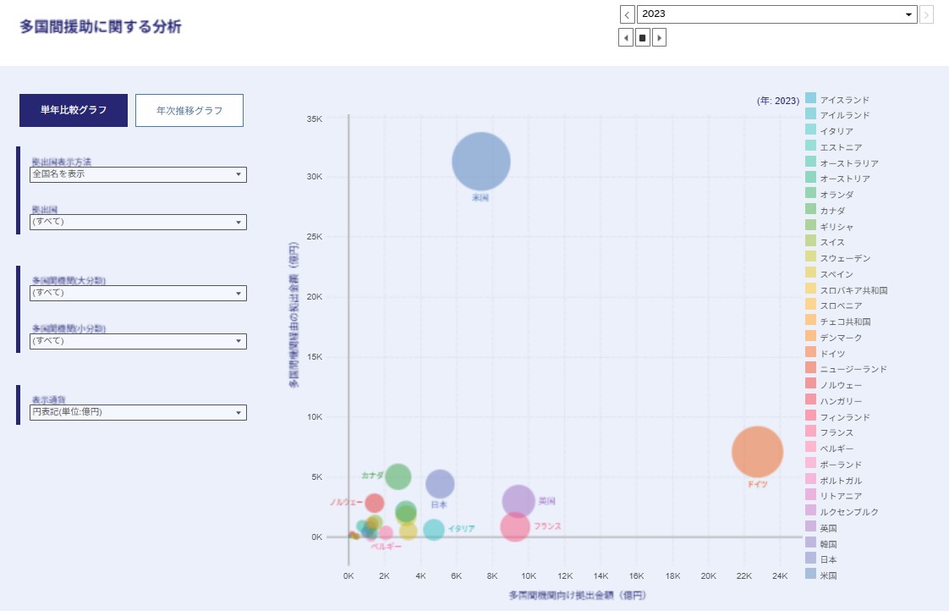The image size is (949, 611).
Task: Open the 2023 year dropdown
Action: [x=776, y=14]
